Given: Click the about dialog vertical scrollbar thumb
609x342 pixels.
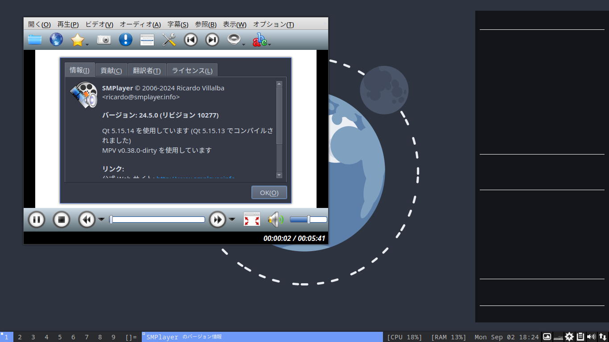Looking at the screenshot, I should coord(279,115).
